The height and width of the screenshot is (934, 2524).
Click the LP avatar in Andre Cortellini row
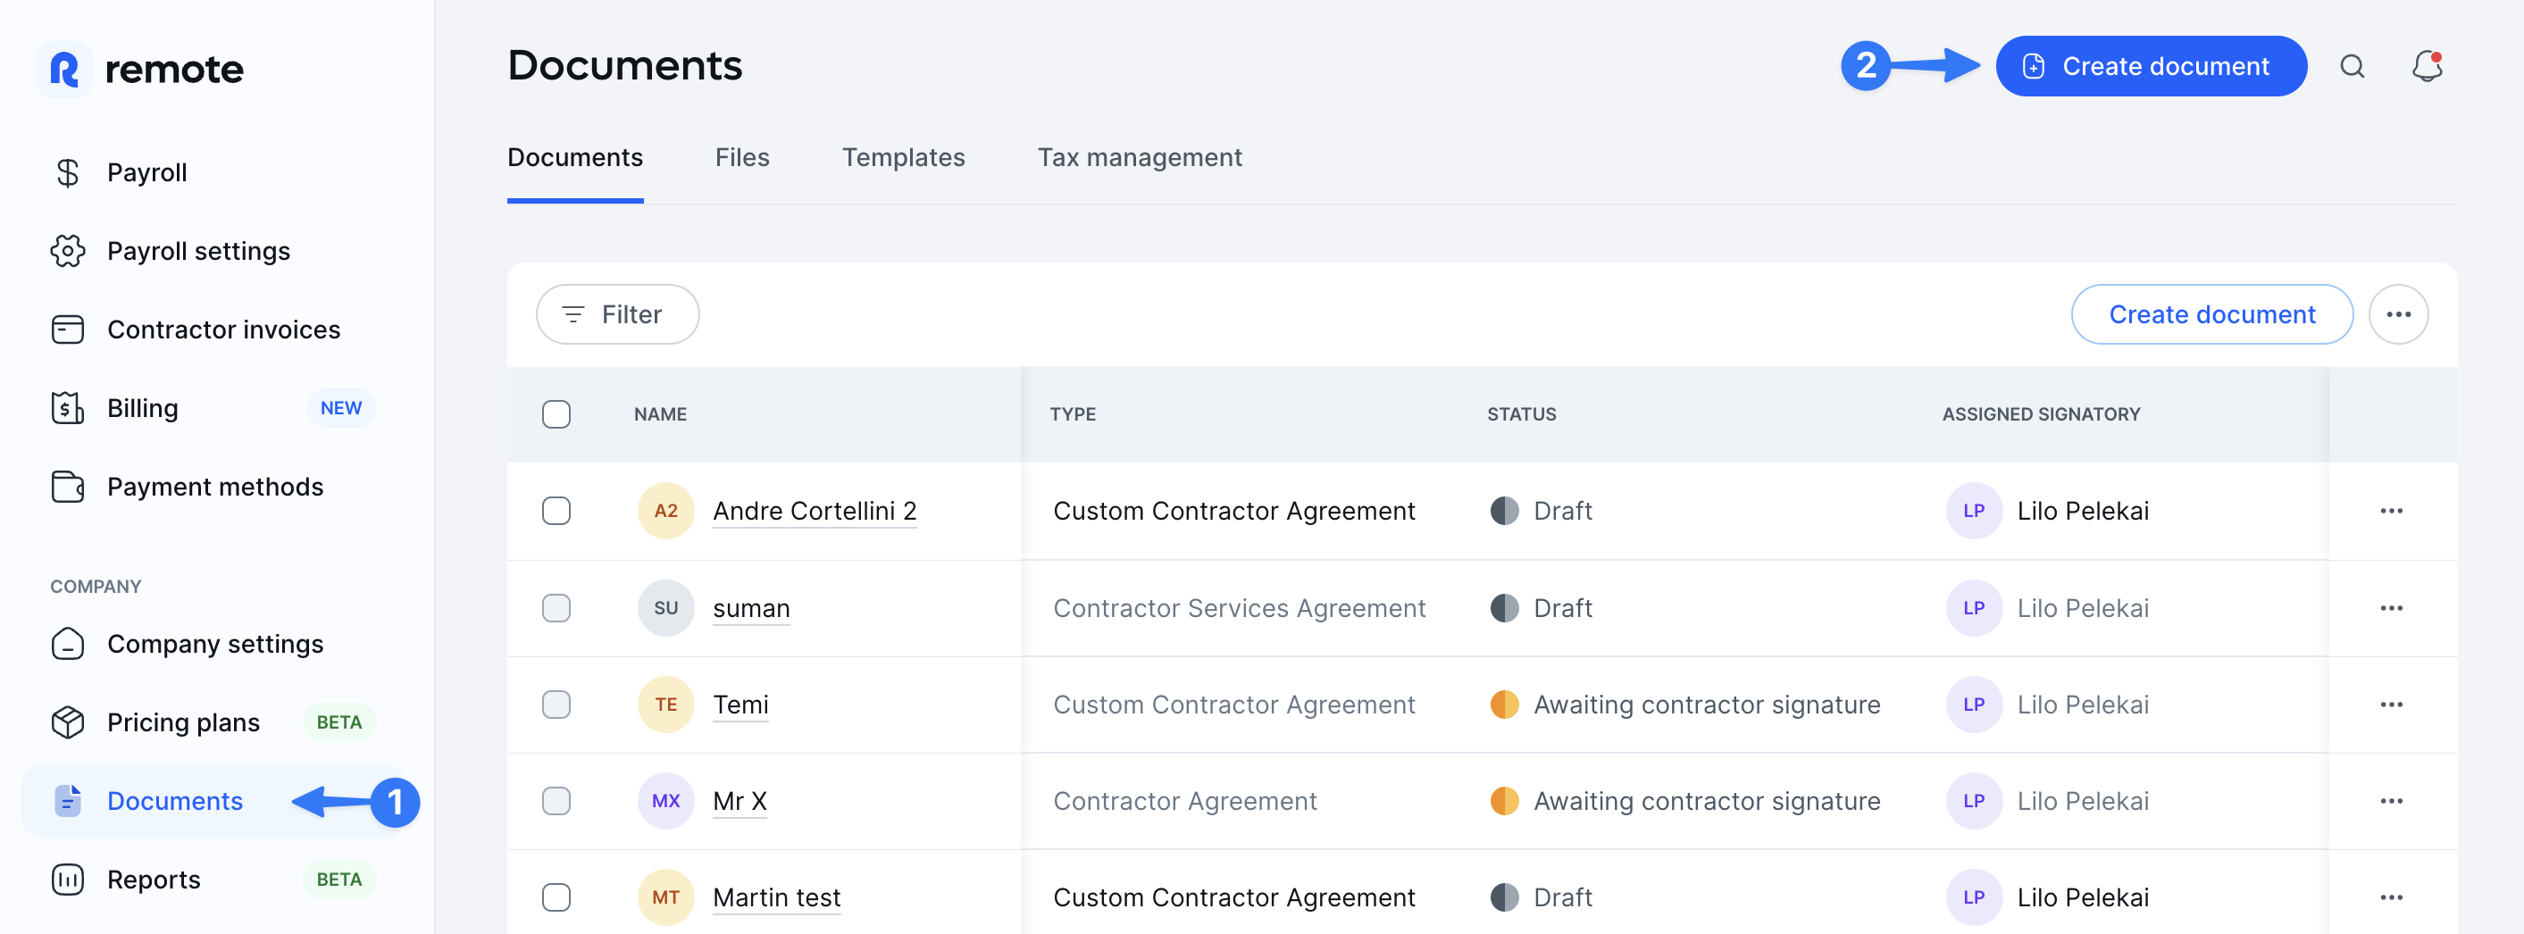click(x=1973, y=511)
